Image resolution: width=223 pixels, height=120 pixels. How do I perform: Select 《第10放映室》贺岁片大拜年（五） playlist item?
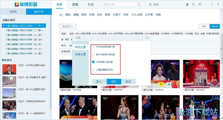pos(24,44)
